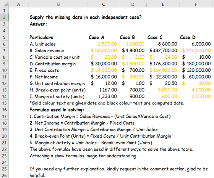Select row 2 header
Image resolution: width=214 pixels, height=178 pixels.
4,17
